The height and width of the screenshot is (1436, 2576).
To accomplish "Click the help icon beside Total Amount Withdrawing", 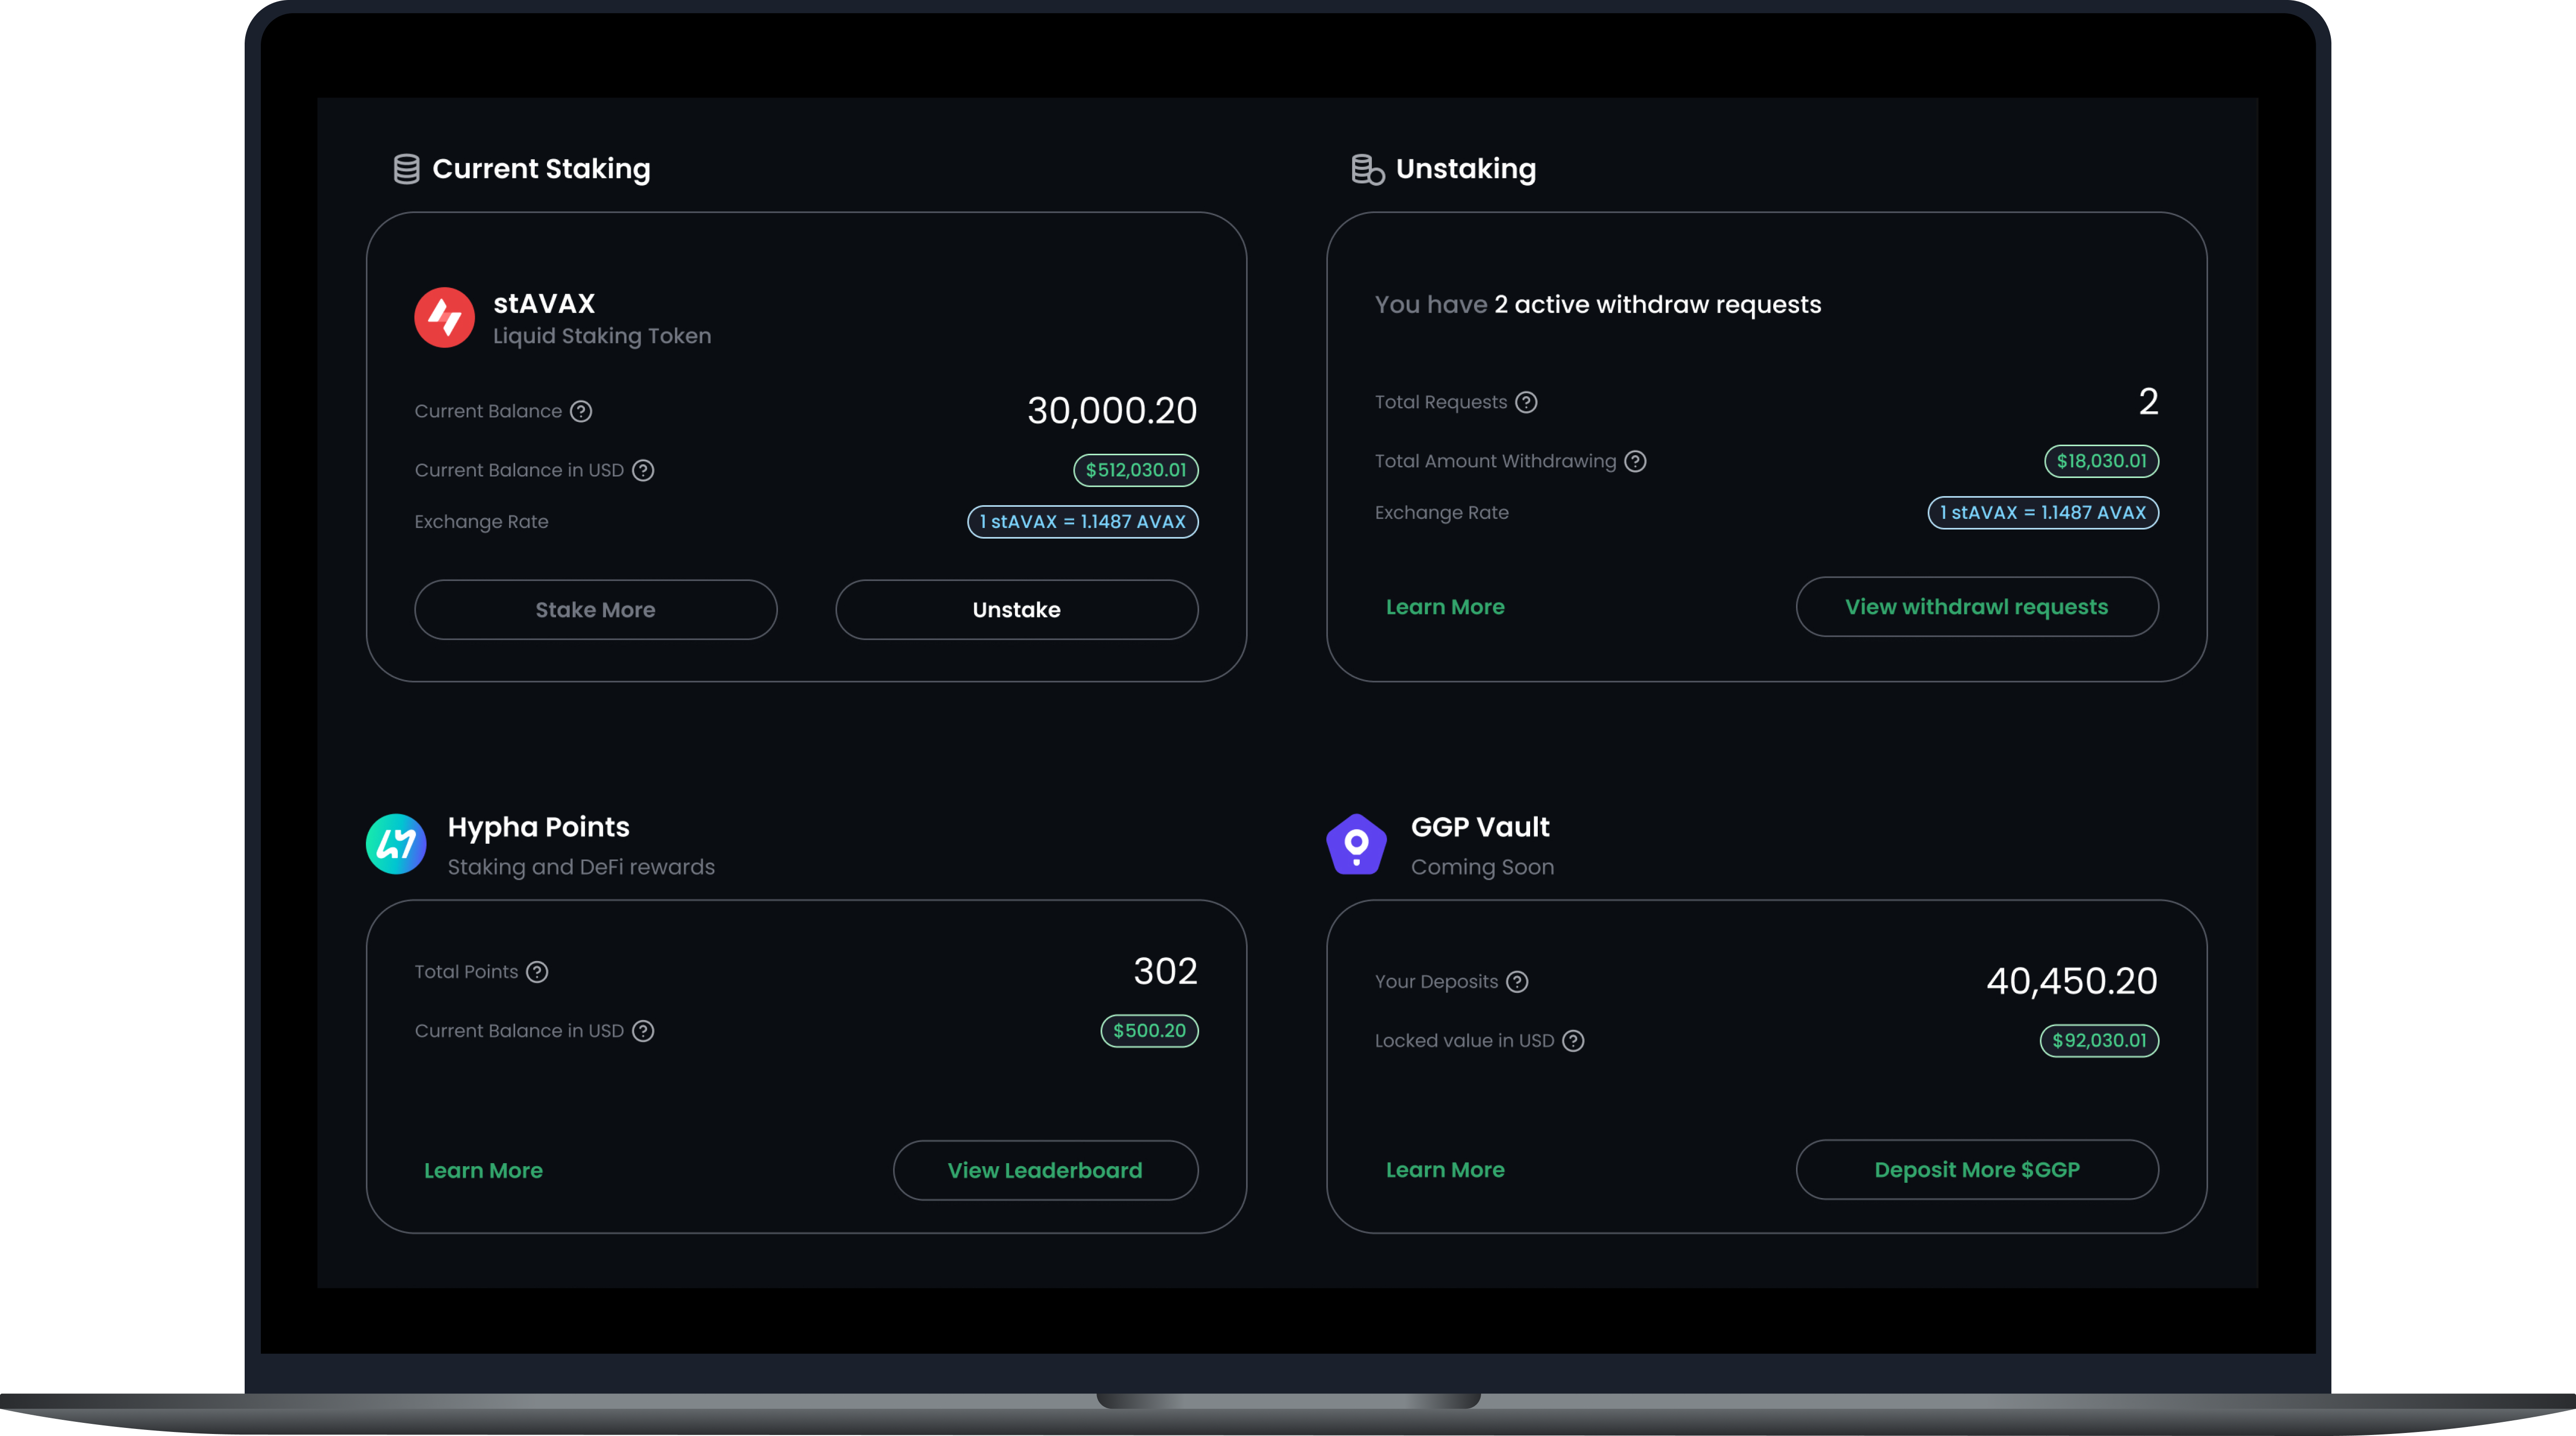I will 1635,461.
